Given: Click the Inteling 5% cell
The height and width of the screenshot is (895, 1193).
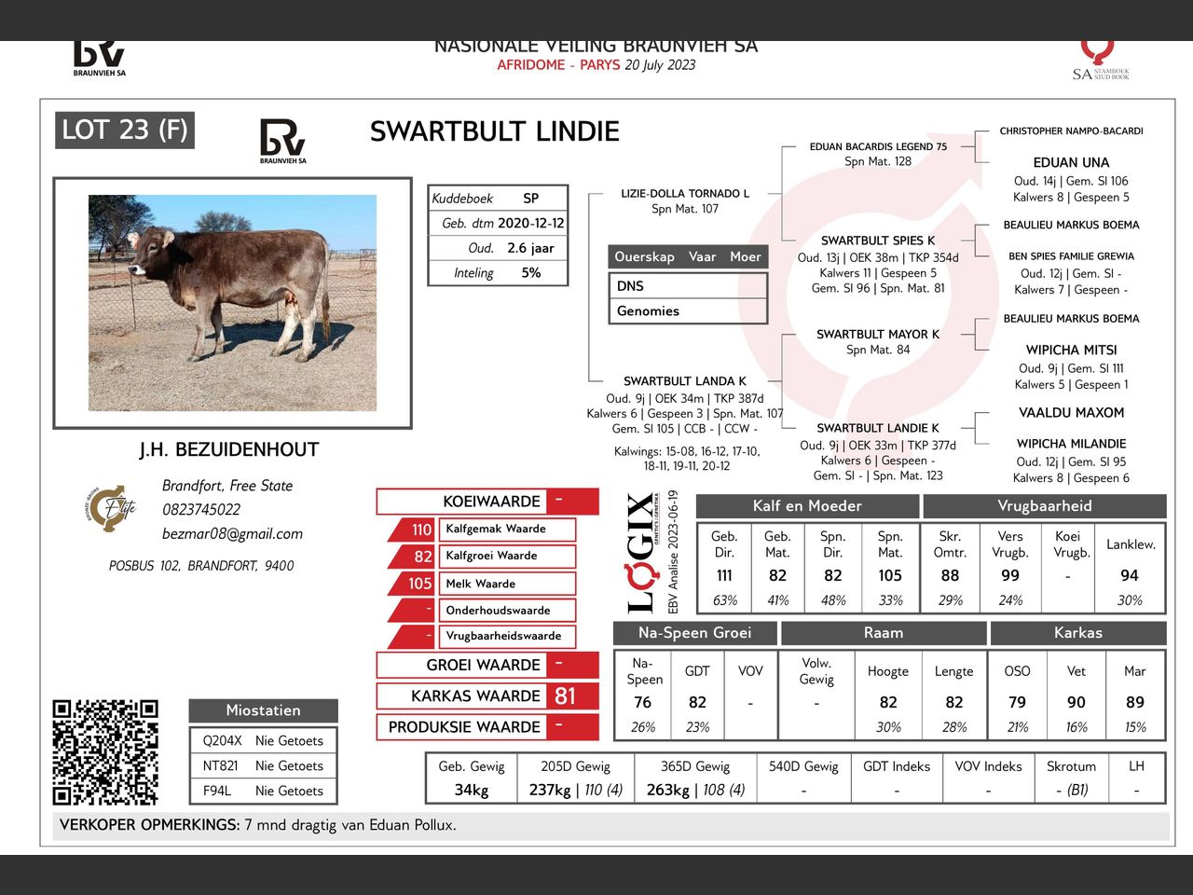Looking at the screenshot, I should click(498, 272).
